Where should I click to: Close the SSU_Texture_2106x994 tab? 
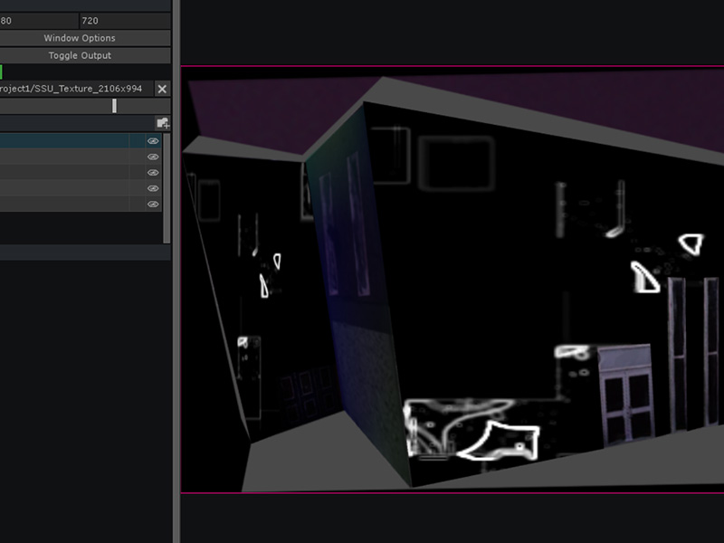click(x=160, y=90)
